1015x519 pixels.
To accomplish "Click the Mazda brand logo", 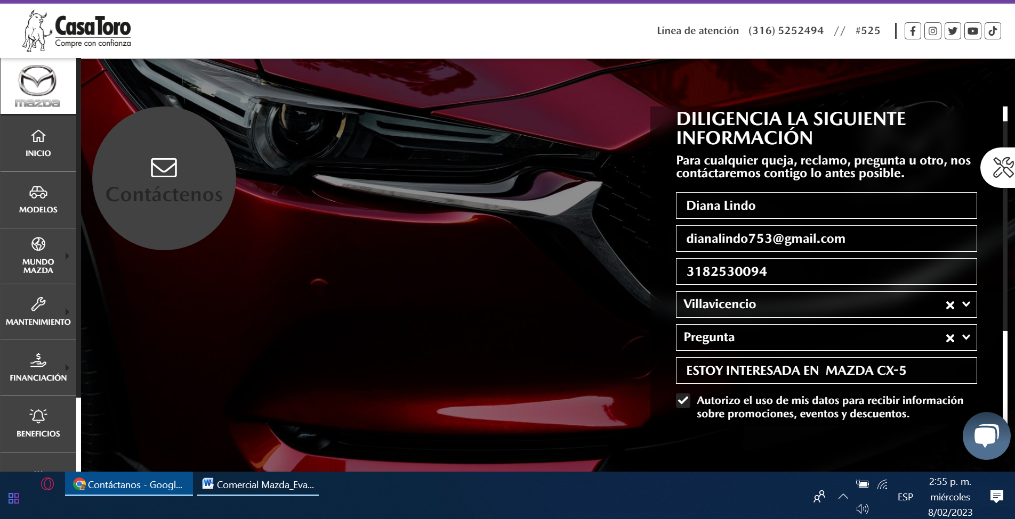I will point(37,86).
